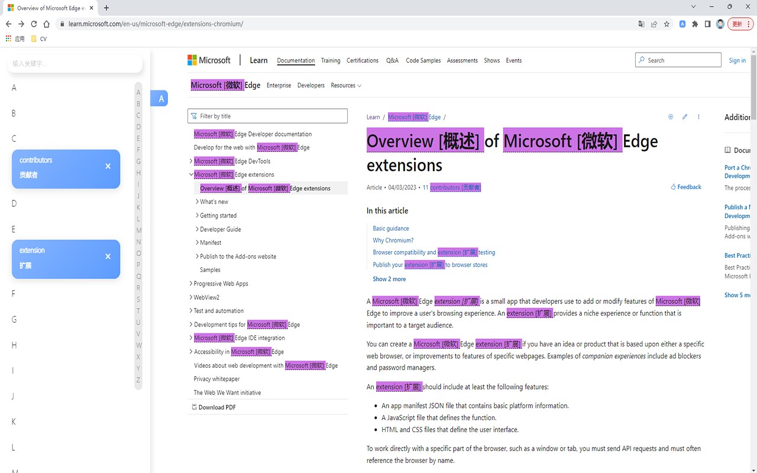The image size is (757, 473).
Task: Open the article more actions dots
Action: coord(698,117)
